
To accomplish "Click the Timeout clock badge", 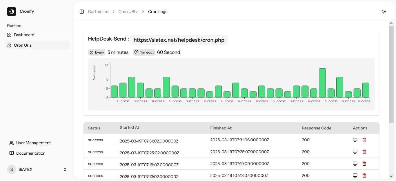I will pos(144,52).
